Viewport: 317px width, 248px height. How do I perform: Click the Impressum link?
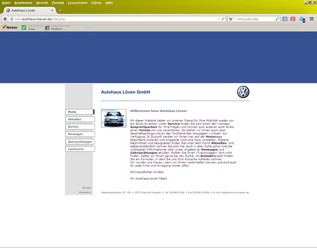(x=85, y=192)
